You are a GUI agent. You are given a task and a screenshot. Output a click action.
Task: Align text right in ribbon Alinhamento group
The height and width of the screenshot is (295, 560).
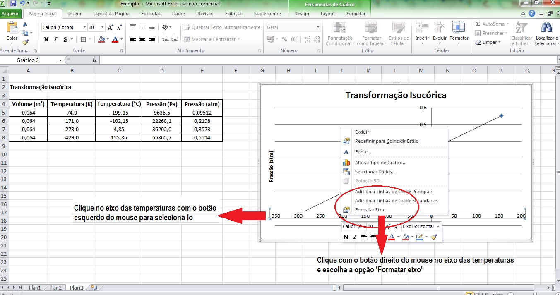pyautogui.click(x=152, y=39)
